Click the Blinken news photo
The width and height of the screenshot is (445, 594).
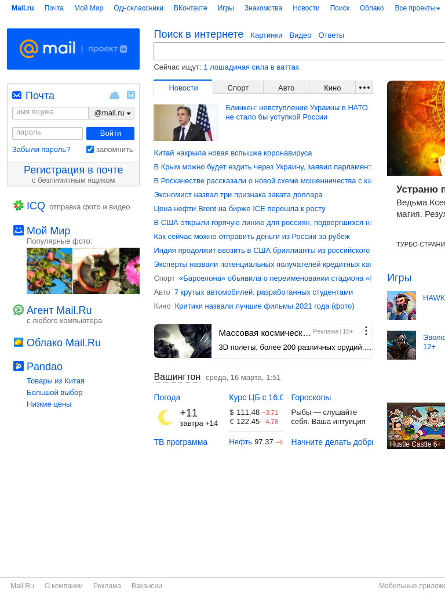[186, 123]
